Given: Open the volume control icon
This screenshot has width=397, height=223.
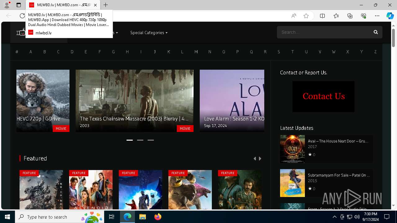Looking at the screenshot, I should pos(357,217).
